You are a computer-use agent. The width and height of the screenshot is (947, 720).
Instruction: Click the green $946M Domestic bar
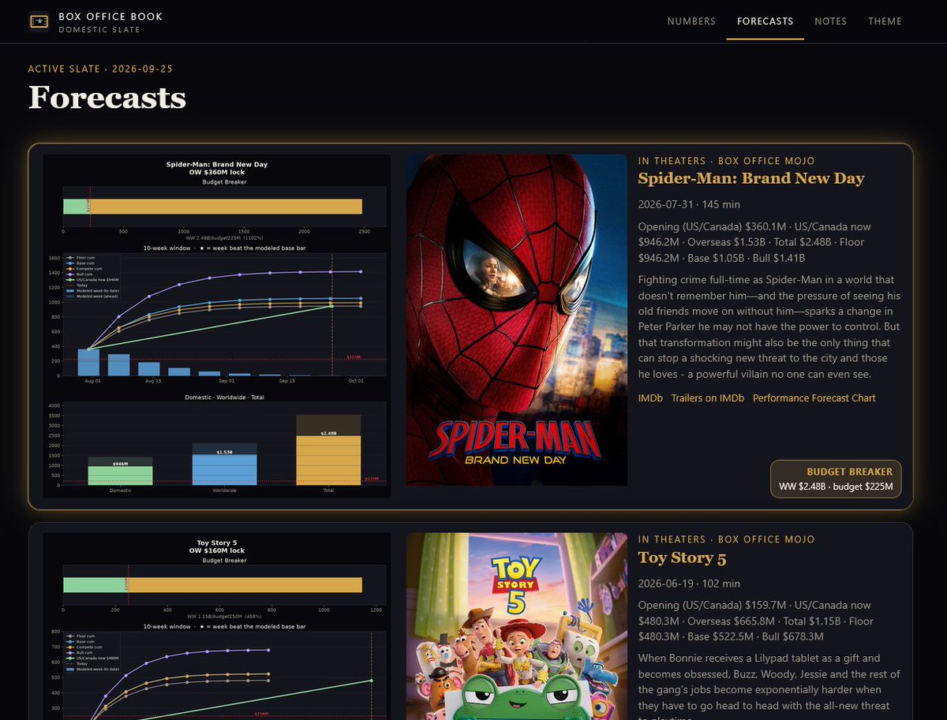click(x=120, y=476)
